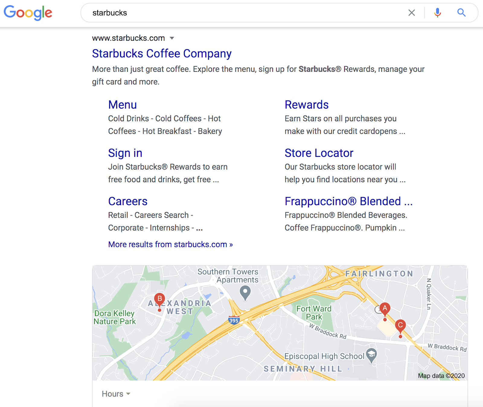
Task: Click the SEMINARY HILL map label
Action: pyautogui.click(x=303, y=369)
